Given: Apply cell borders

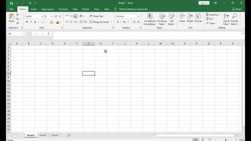Looking at the screenshot, I should tap(43, 22).
